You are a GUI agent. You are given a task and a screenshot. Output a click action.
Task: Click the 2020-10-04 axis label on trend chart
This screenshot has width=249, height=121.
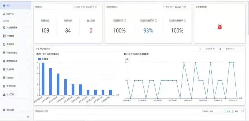coord(173,100)
